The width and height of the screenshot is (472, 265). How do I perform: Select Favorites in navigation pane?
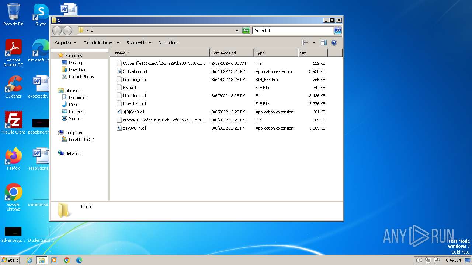pyautogui.click(x=73, y=56)
